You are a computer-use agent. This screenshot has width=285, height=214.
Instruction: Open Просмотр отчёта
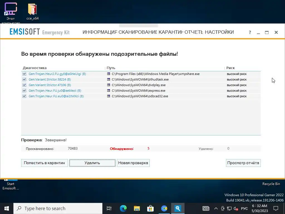243,163
